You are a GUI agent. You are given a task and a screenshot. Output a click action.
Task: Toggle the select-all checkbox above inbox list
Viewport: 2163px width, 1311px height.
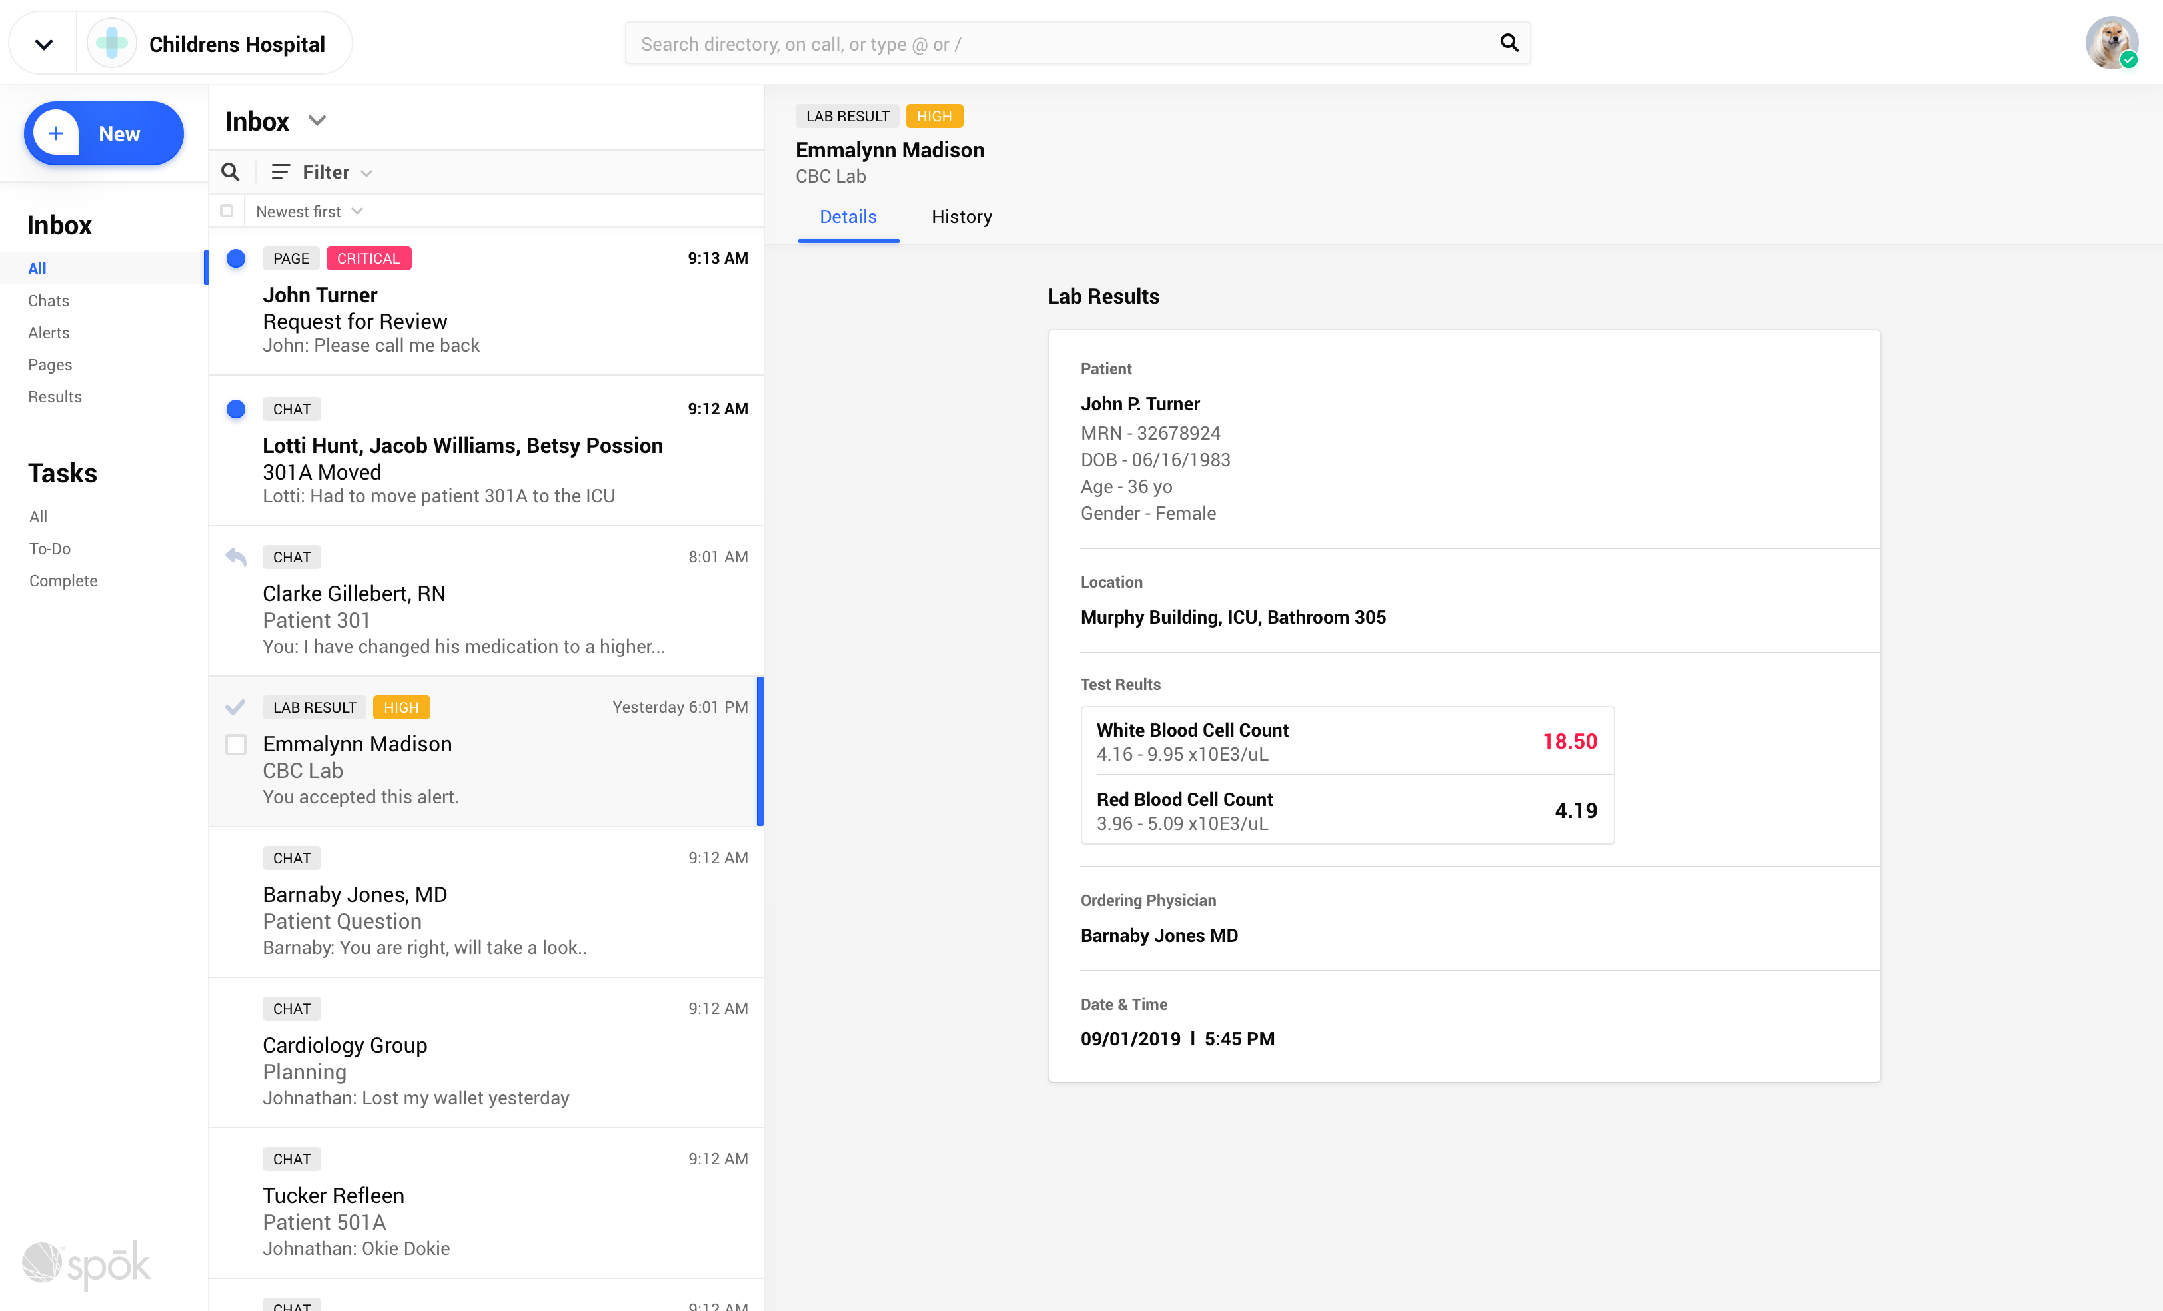coord(227,211)
